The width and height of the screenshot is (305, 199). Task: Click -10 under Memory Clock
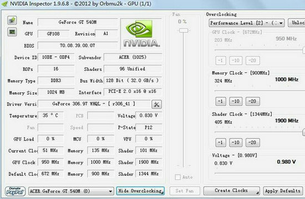pyautogui.click(x=236, y=102)
